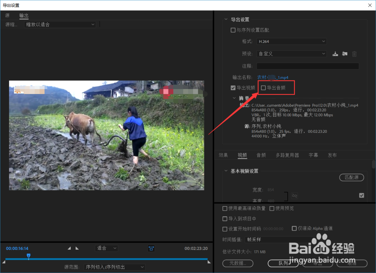Enable 与序列设置匹配 option
376x273 pixels.
click(233, 30)
